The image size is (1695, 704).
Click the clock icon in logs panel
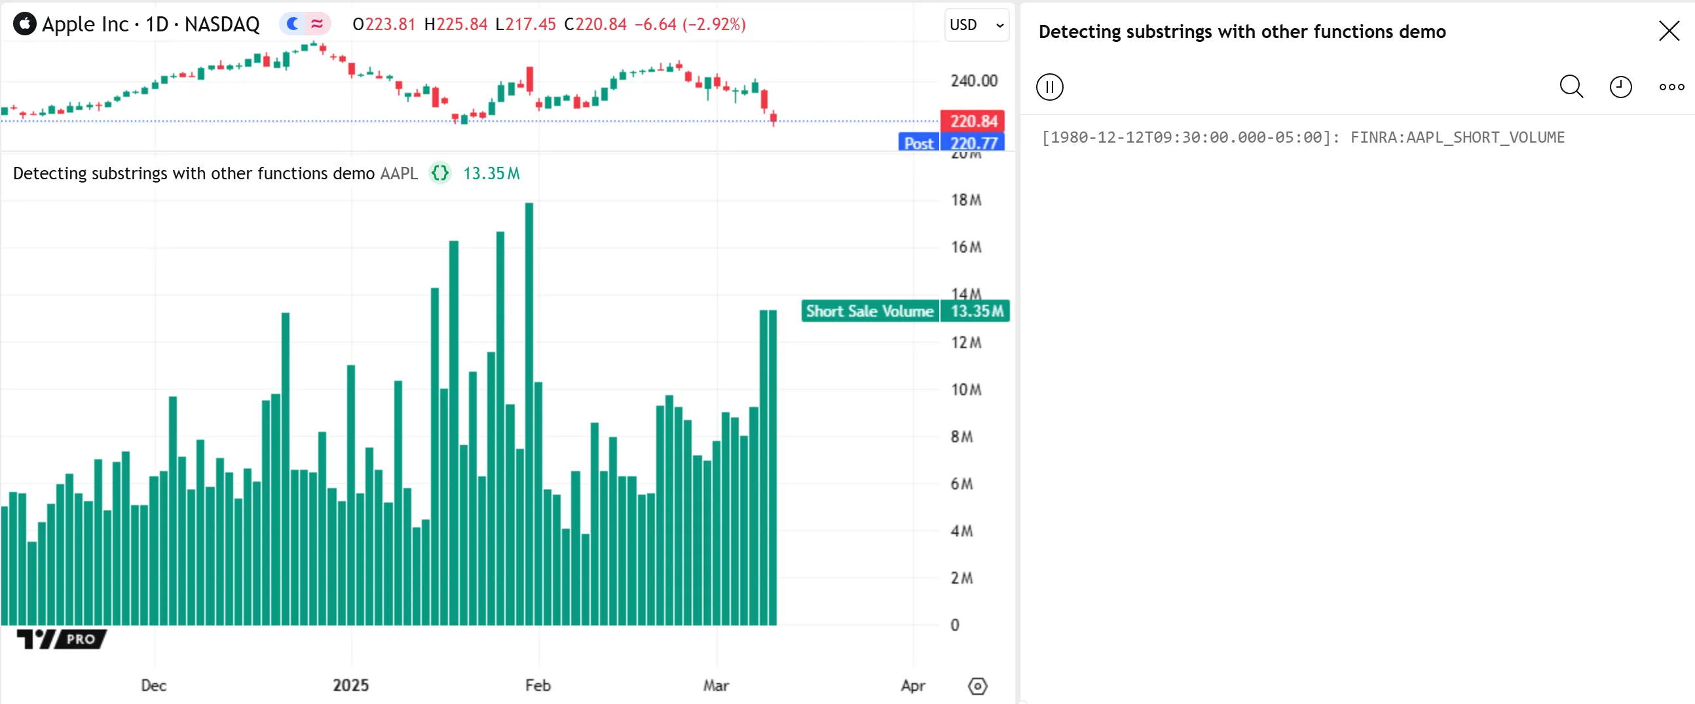click(x=1620, y=87)
